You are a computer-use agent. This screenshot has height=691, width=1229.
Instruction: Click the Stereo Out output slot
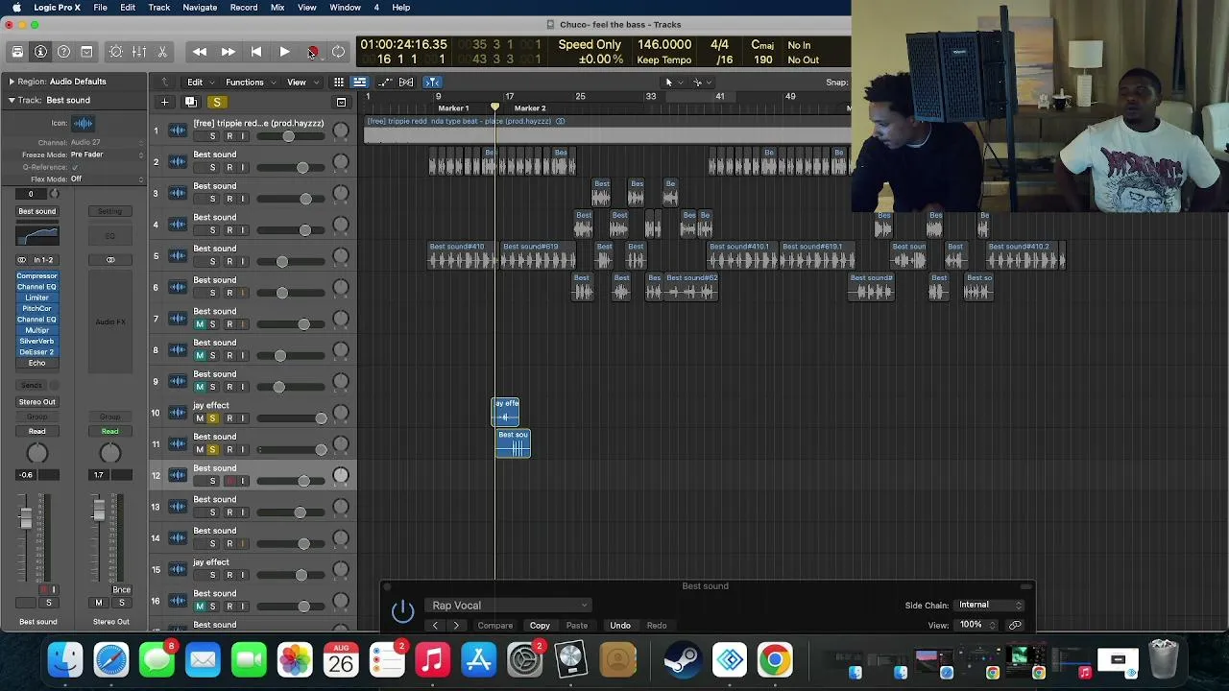tap(36, 402)
